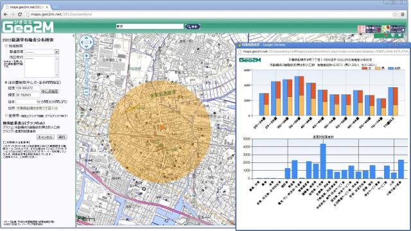Click the Geo2M logo in the header
The image size is (411, 231).
pos(28,27)
